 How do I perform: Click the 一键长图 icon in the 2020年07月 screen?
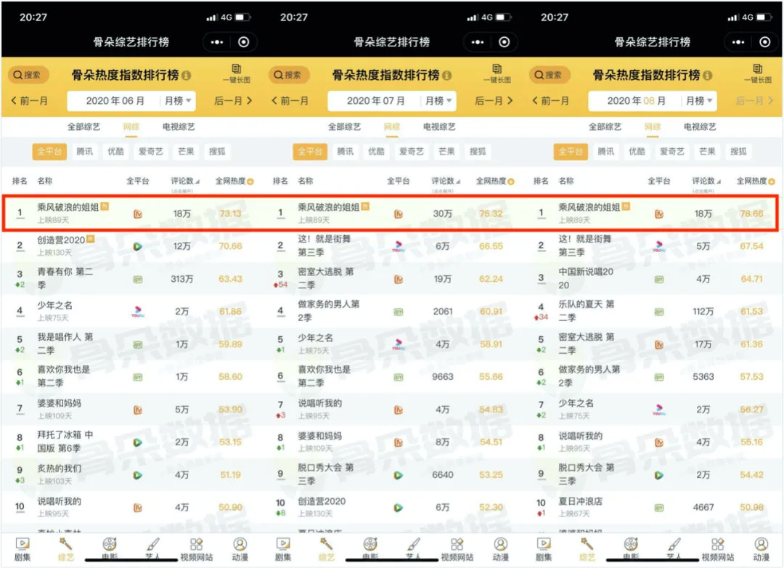[x=497, y=73]
